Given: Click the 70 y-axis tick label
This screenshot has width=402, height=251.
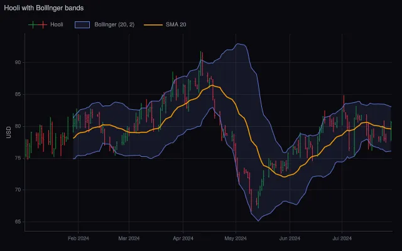Looking at the screenshot, I should pyautogui.click(x=18, y=190).
